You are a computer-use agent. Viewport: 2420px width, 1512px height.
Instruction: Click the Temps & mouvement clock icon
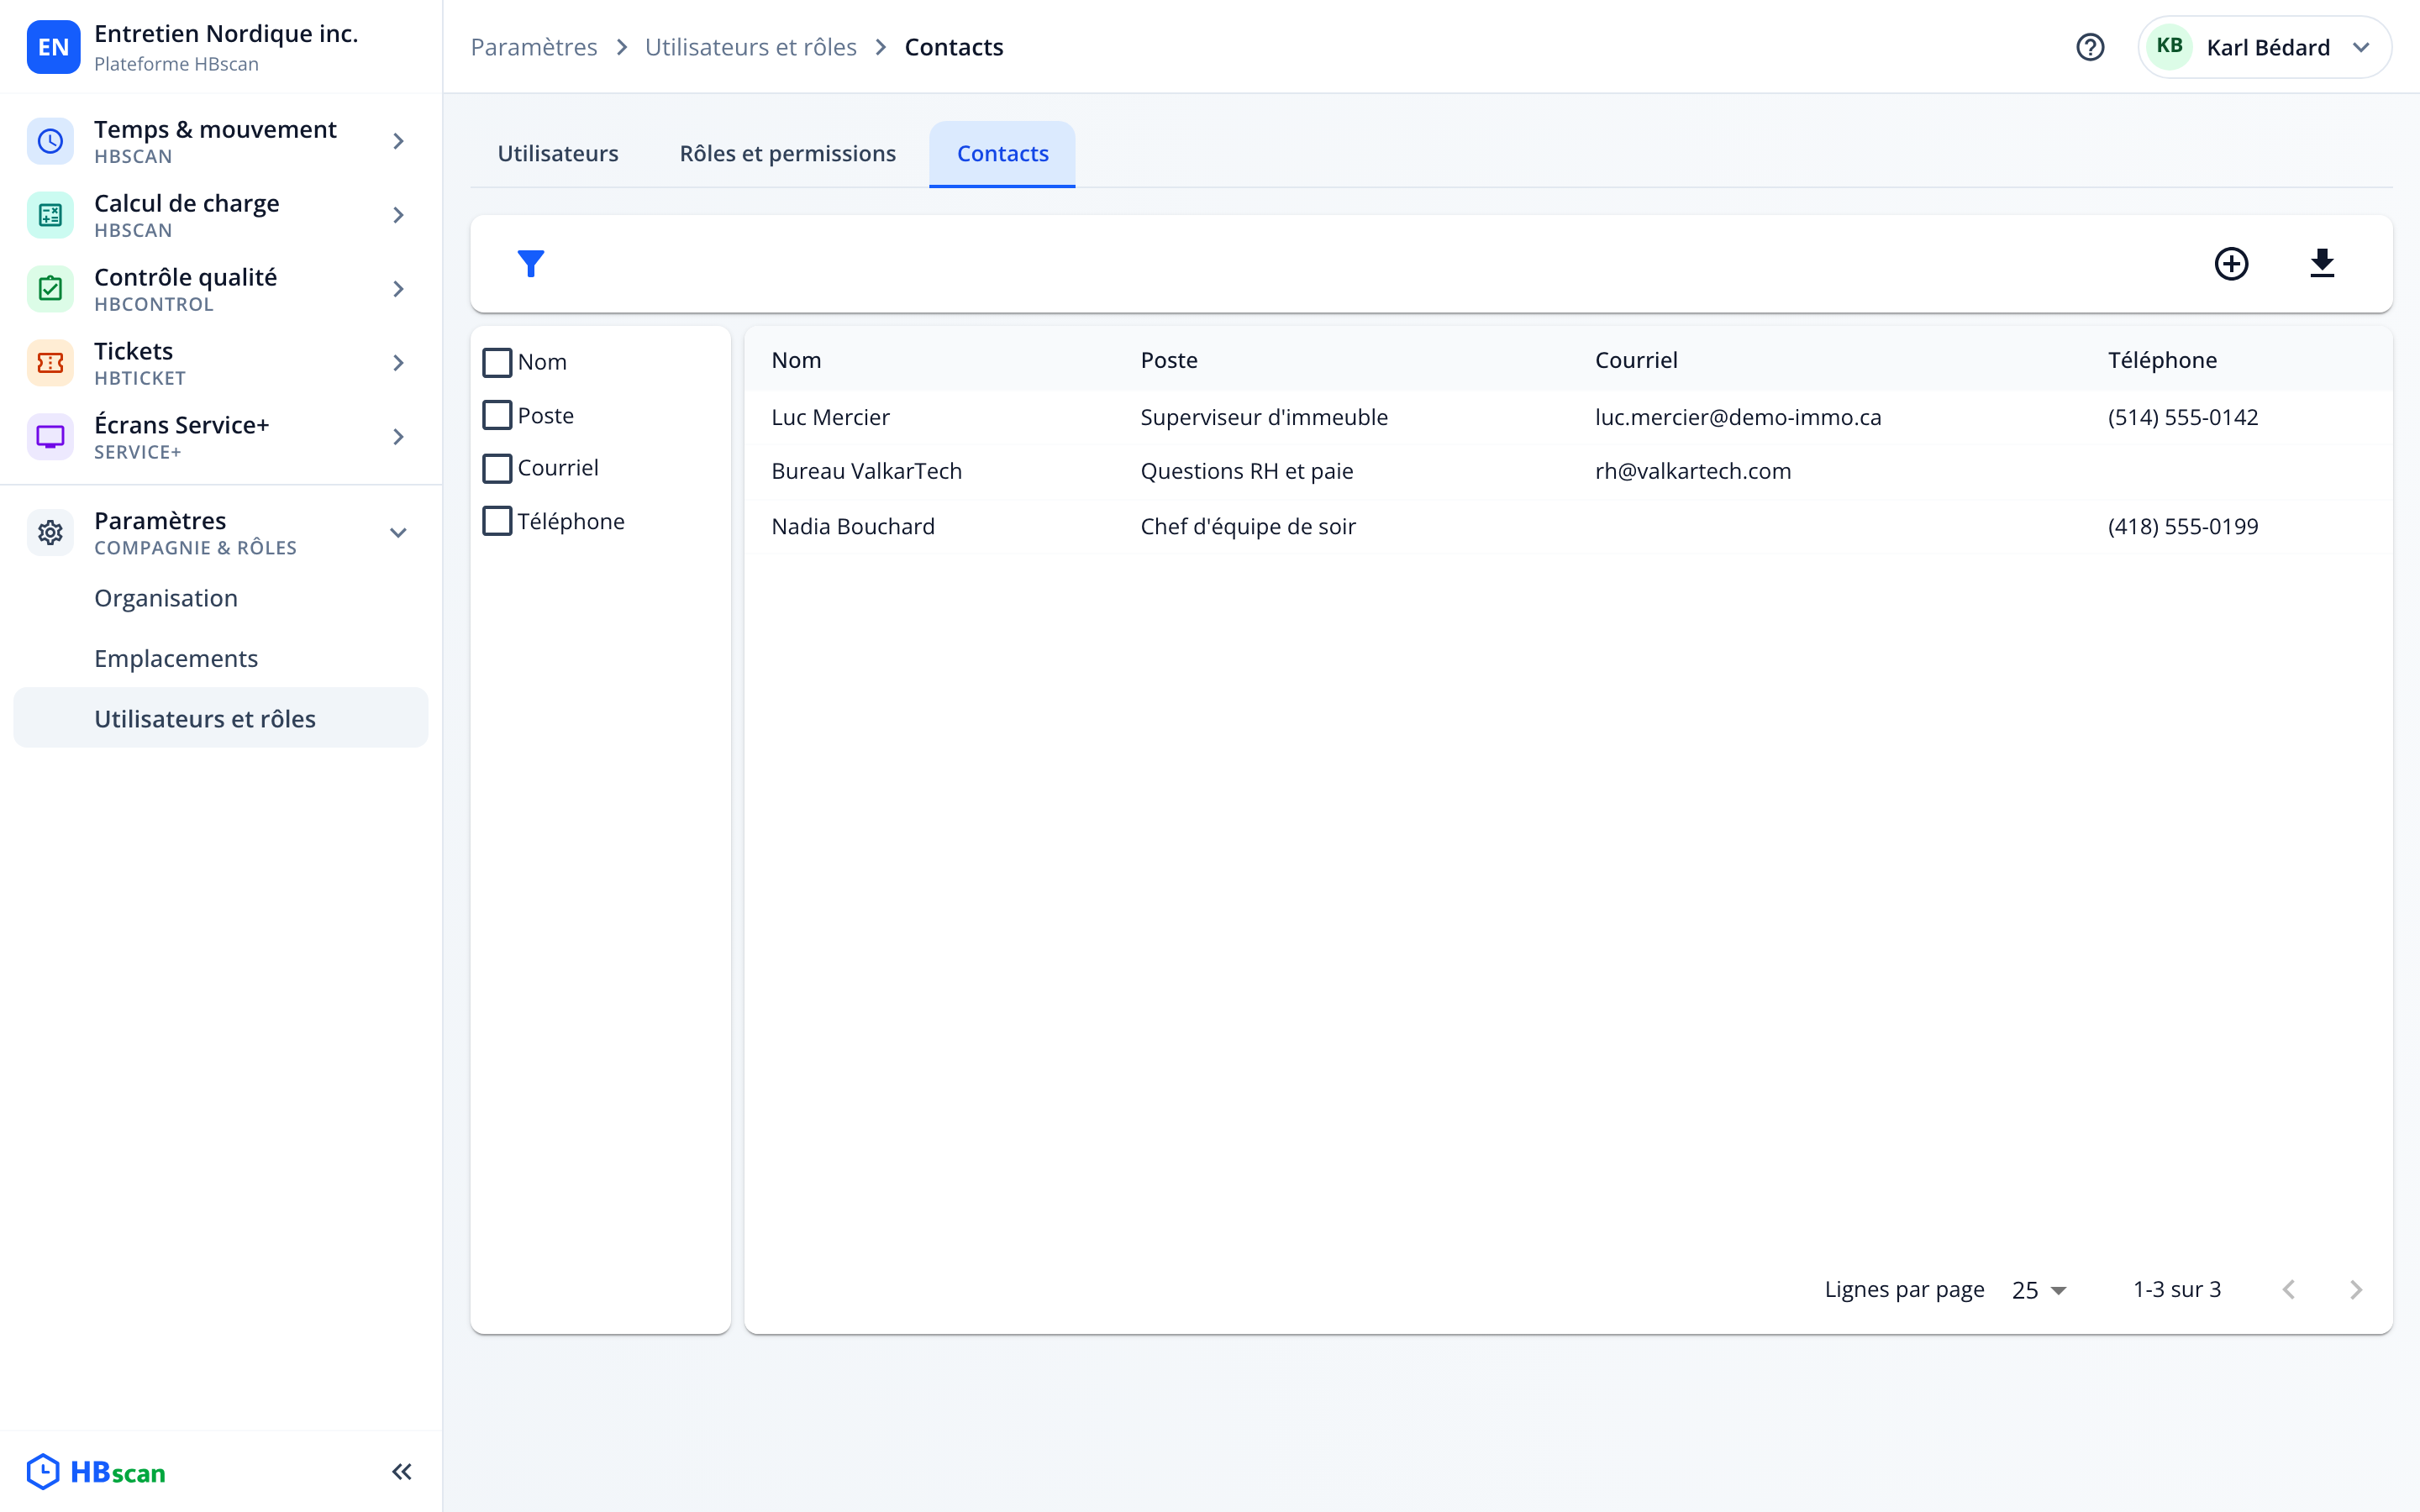[50, 141]
